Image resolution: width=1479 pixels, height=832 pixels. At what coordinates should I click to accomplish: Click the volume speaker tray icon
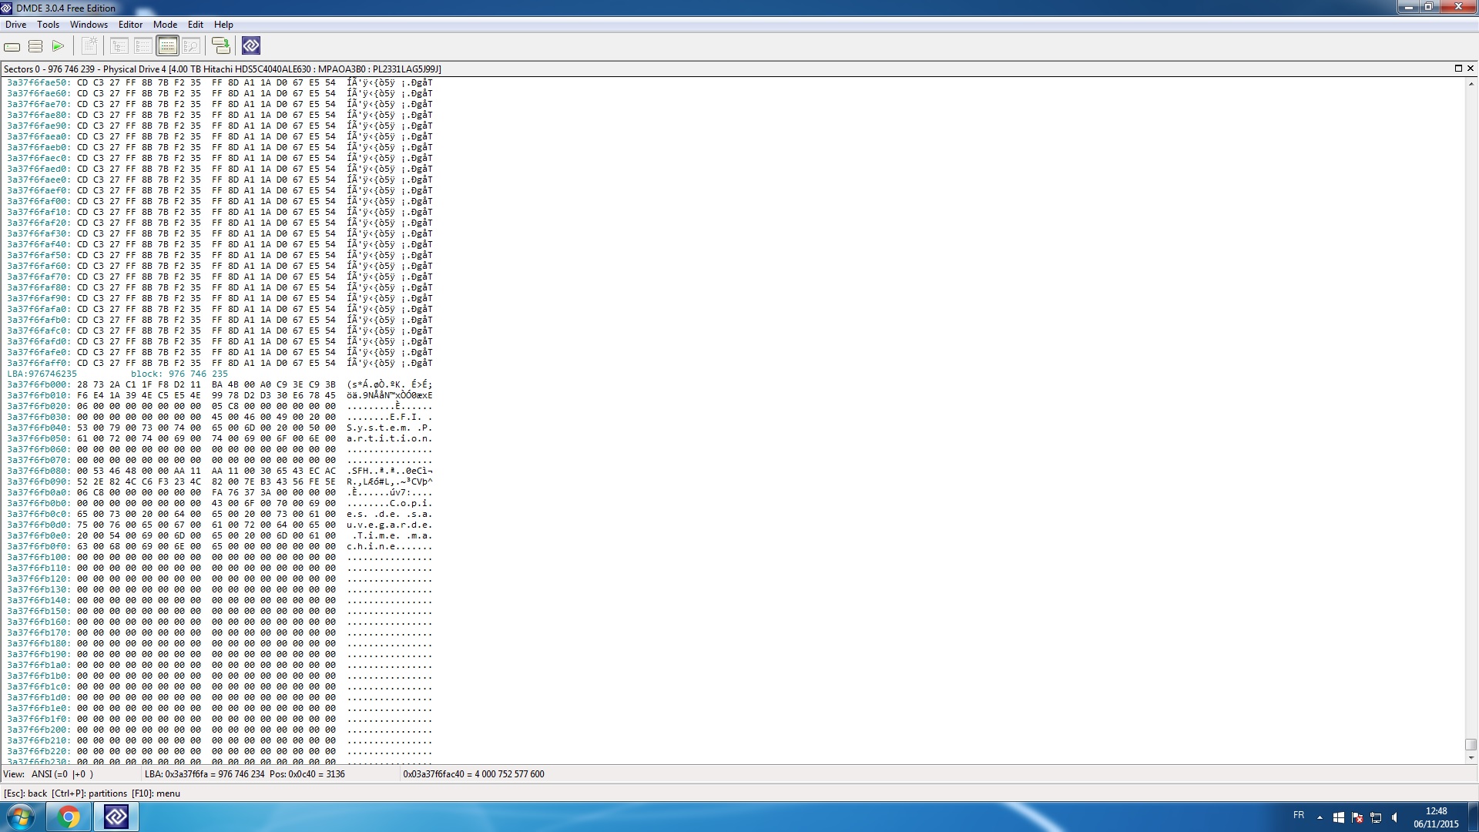tap(1394, 817)
